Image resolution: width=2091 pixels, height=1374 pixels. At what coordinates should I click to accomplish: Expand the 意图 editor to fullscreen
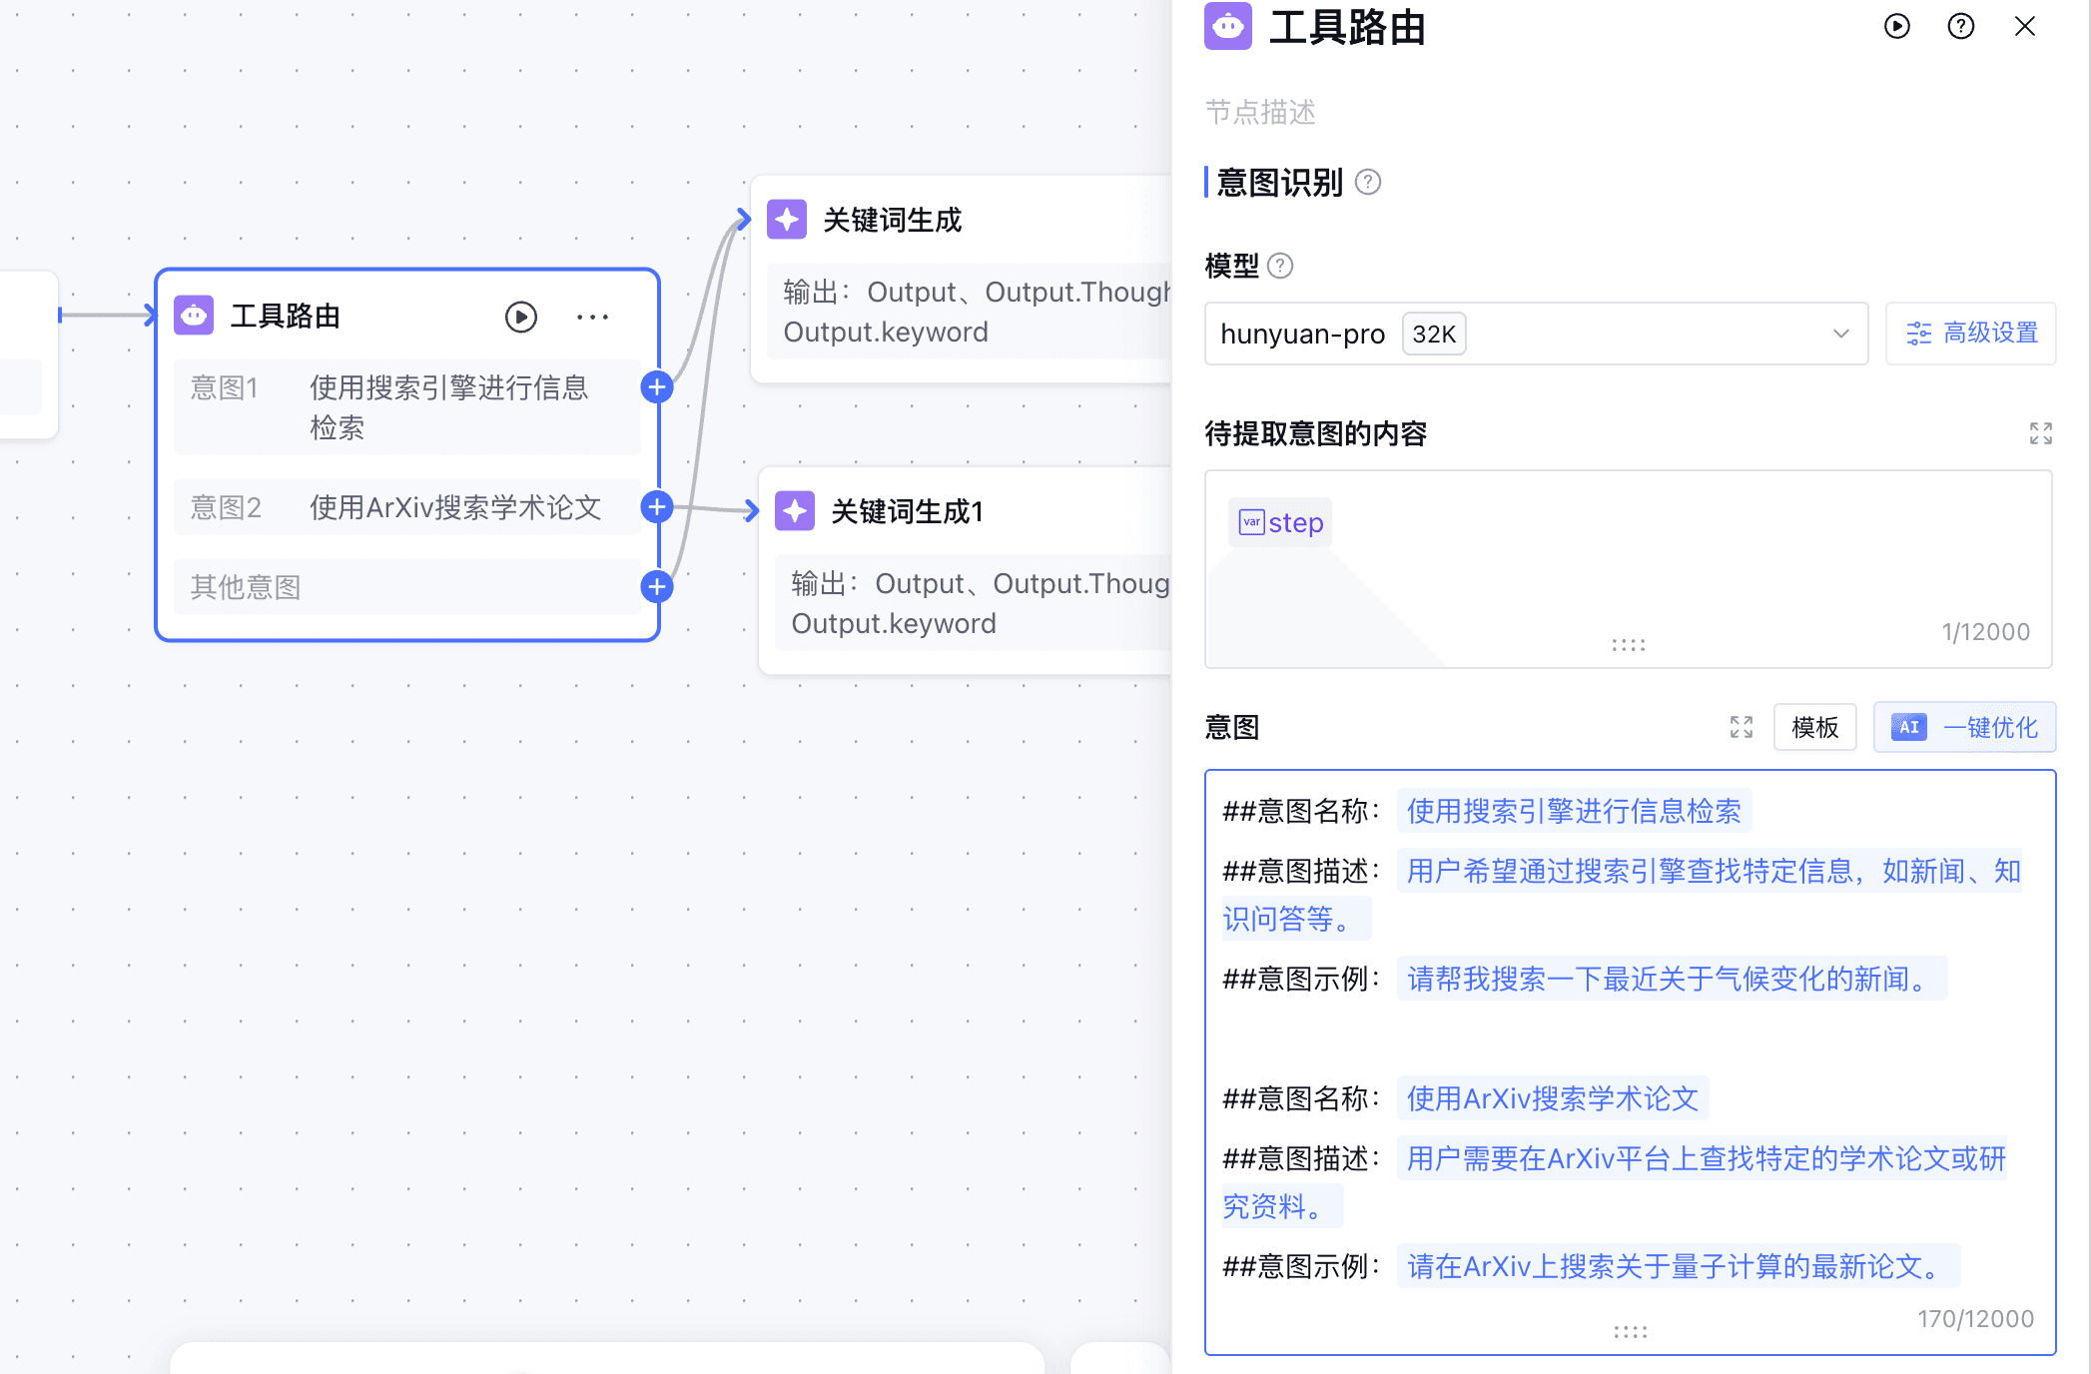pyautogui.click(x=1741, y=727)
